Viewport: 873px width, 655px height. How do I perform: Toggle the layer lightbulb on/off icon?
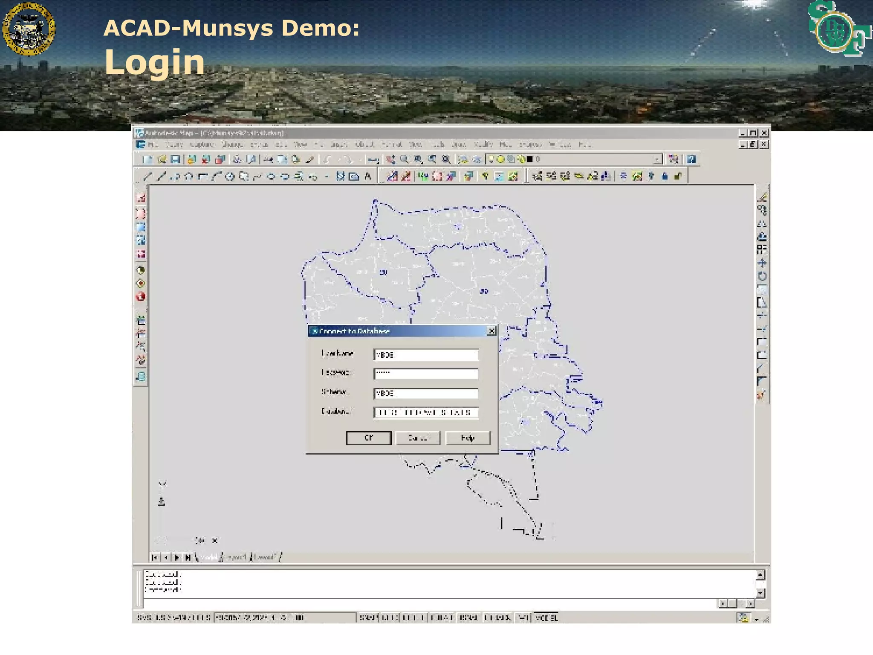(x=491, y=159)
